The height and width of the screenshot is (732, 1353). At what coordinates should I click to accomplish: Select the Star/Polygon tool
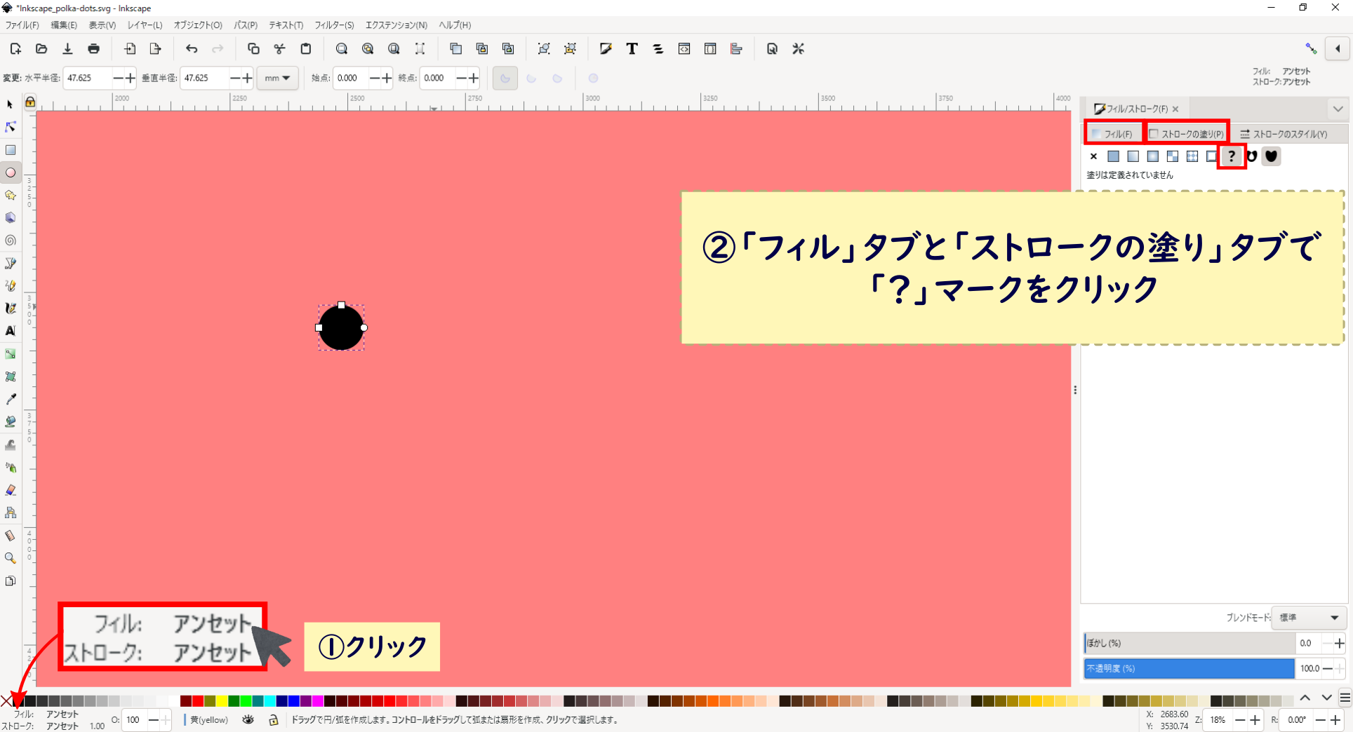point(11,195)
